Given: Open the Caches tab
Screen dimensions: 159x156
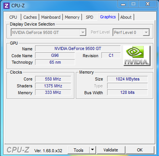Looking at the screenshot, I should (30, 17).
